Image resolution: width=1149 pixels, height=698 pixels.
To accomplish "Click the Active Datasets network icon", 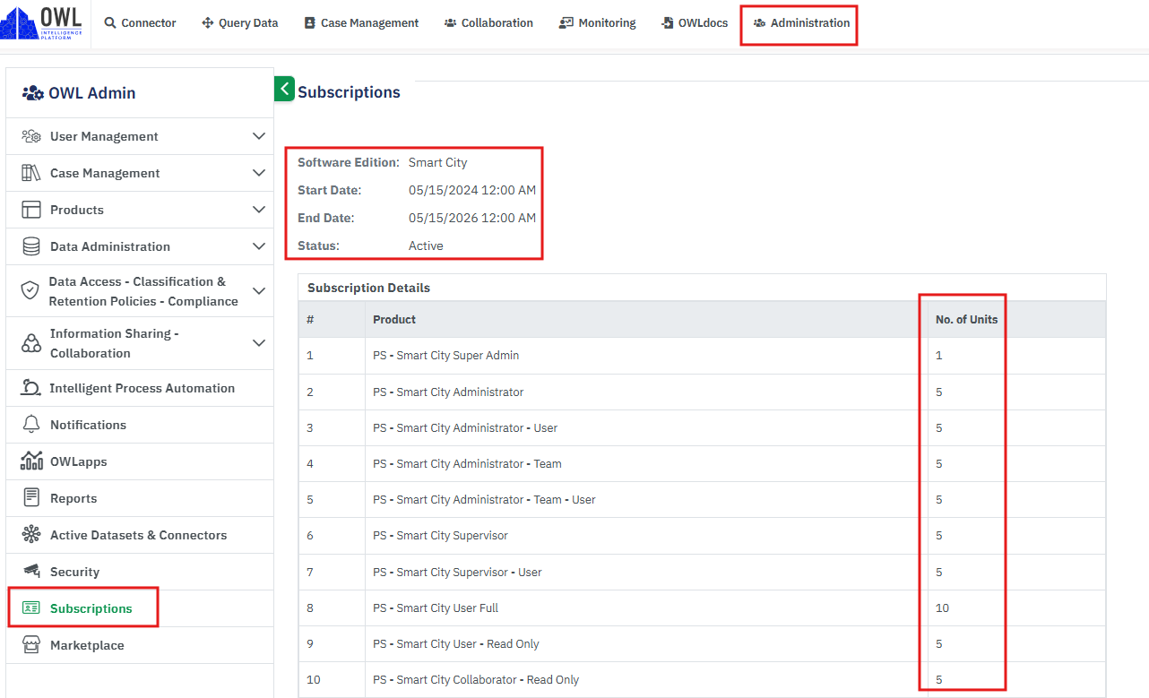I will (31, 535).
